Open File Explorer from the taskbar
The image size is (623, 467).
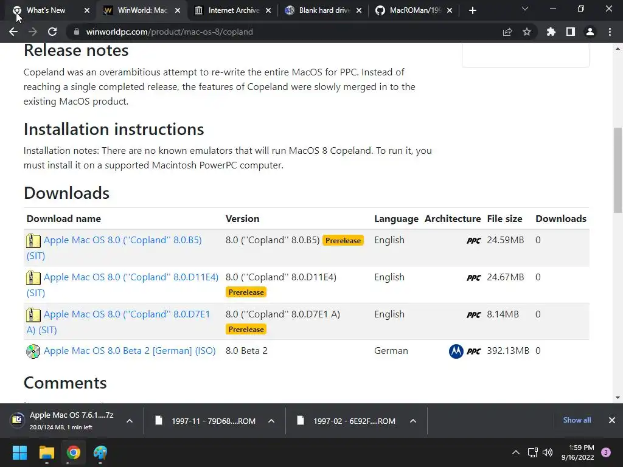point(46,452)
